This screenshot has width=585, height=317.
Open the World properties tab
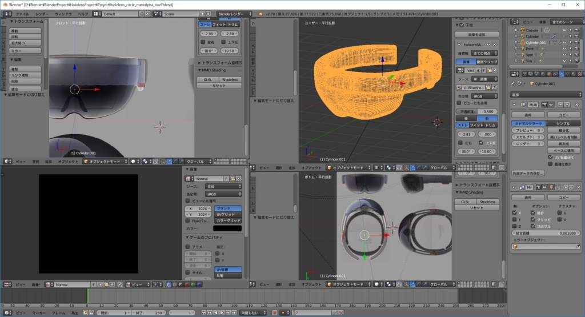click(543, 74)
